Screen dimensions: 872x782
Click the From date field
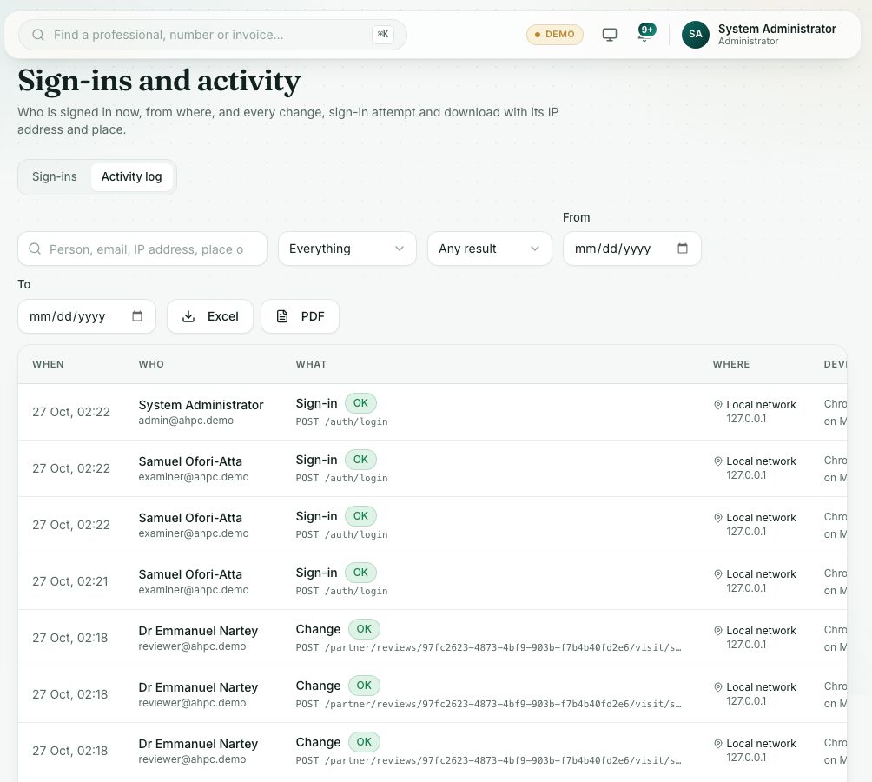coord(631,249)
